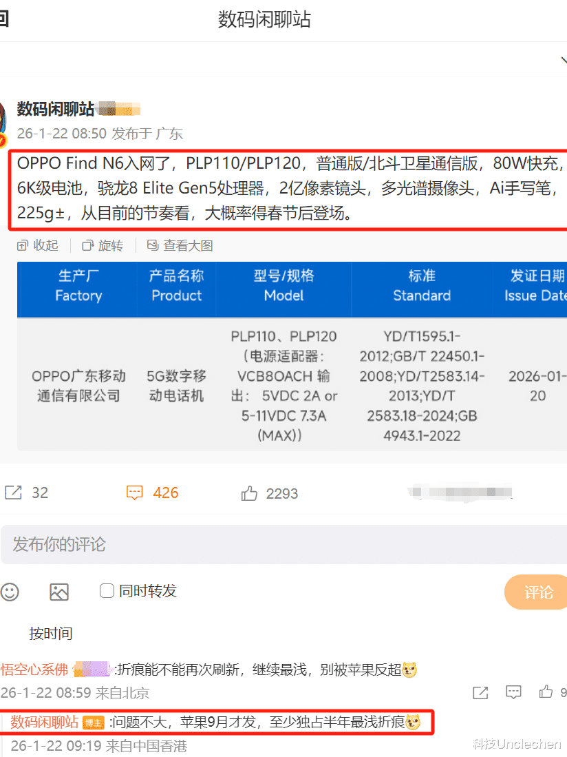Click the reply timestamp 26-1-22 09:19 来自中国香港
Viewport: 567px width, 757px height.
tap(99, 746)
